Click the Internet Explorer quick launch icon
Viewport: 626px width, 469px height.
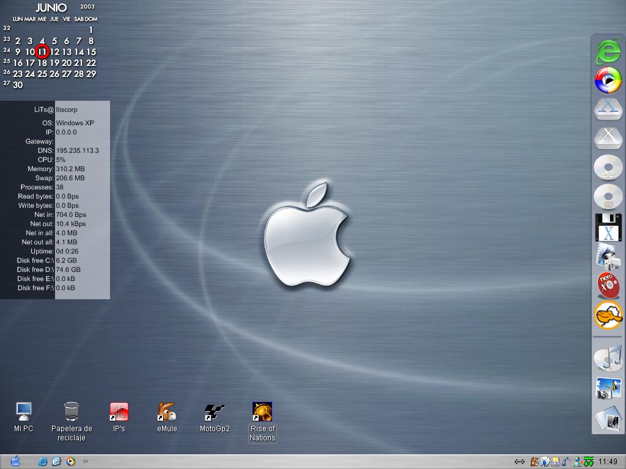tap(43, 462)
